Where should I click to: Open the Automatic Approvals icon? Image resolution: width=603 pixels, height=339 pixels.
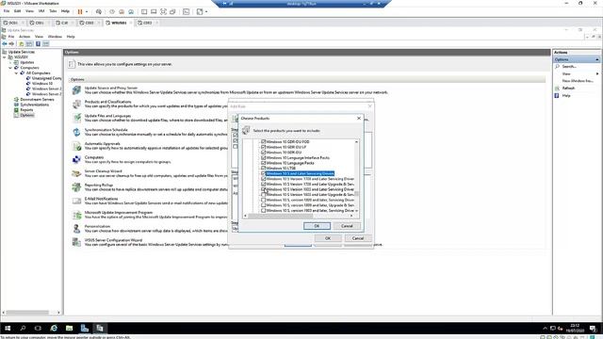[76, 146]
